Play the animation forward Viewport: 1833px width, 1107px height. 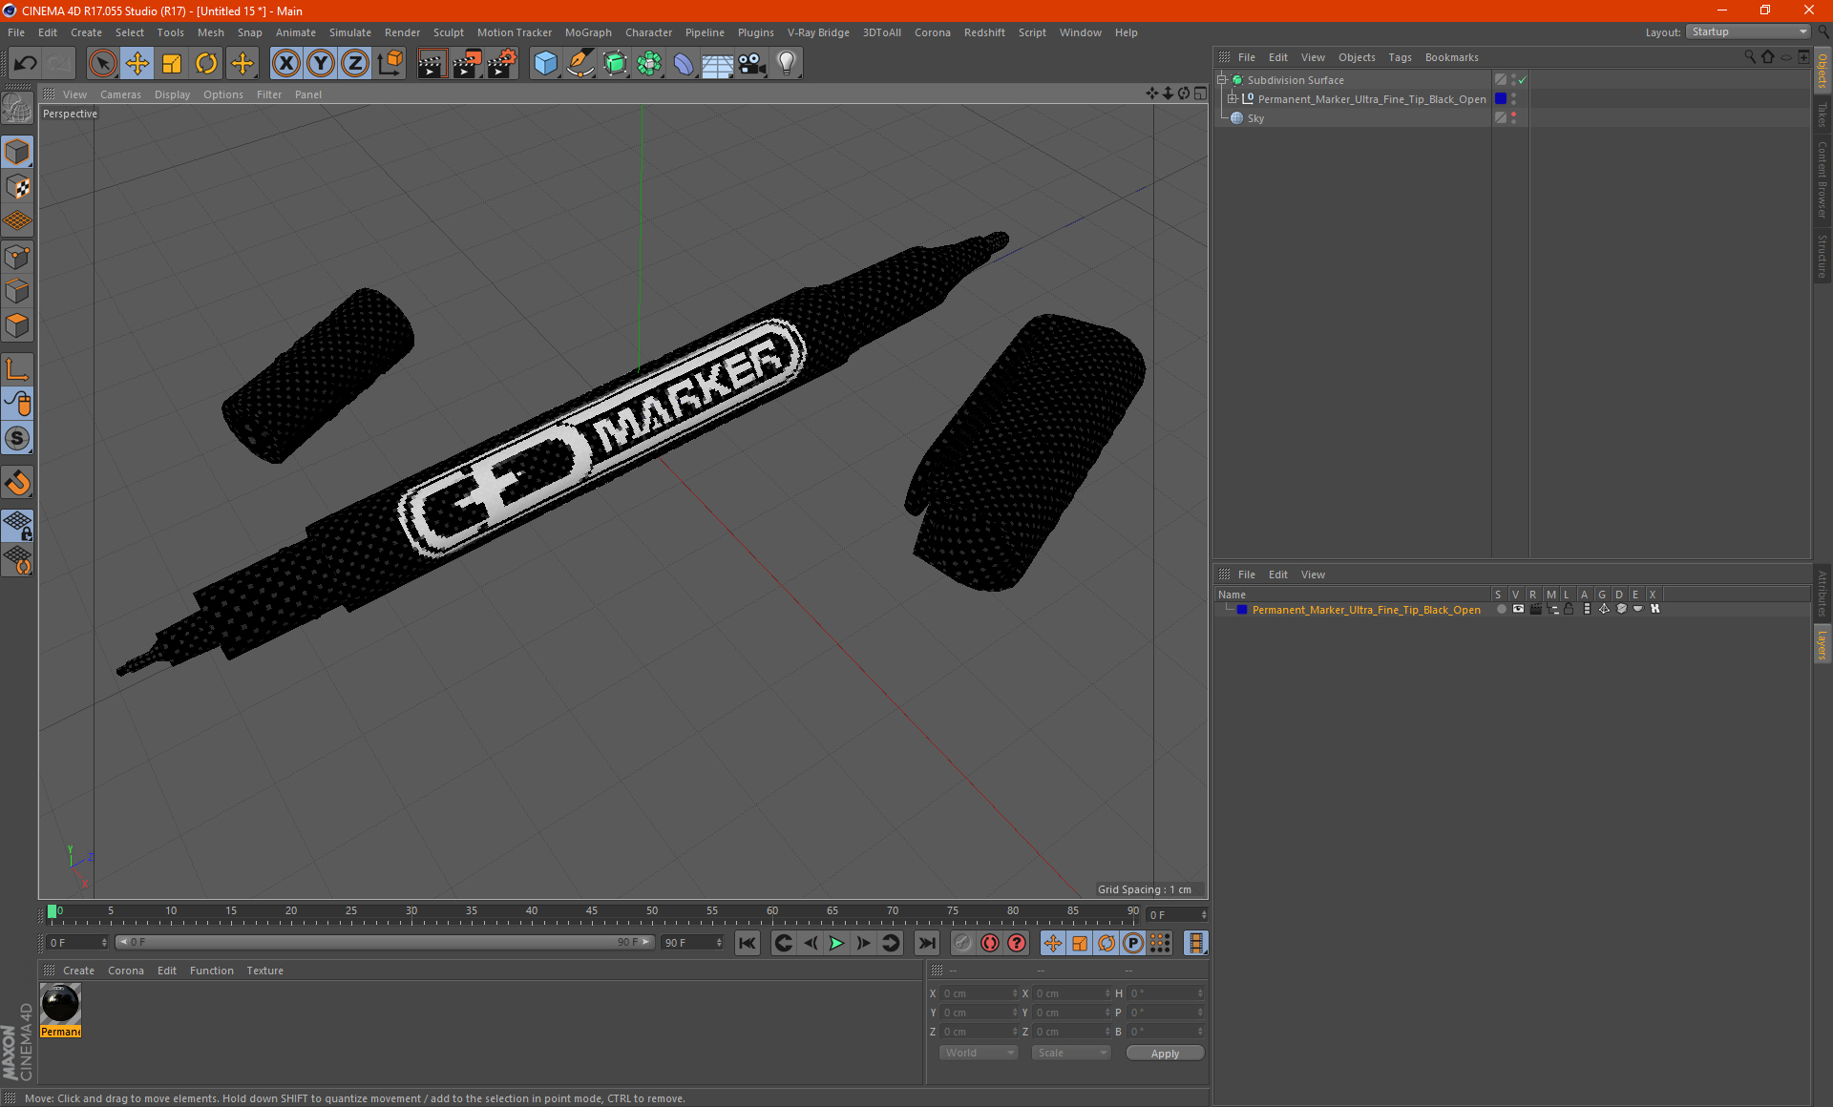pyautogui.click(x=836, y=943)
